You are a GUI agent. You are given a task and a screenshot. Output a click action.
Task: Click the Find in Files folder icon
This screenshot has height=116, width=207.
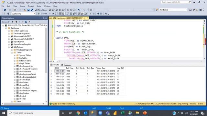coord(157,10)
